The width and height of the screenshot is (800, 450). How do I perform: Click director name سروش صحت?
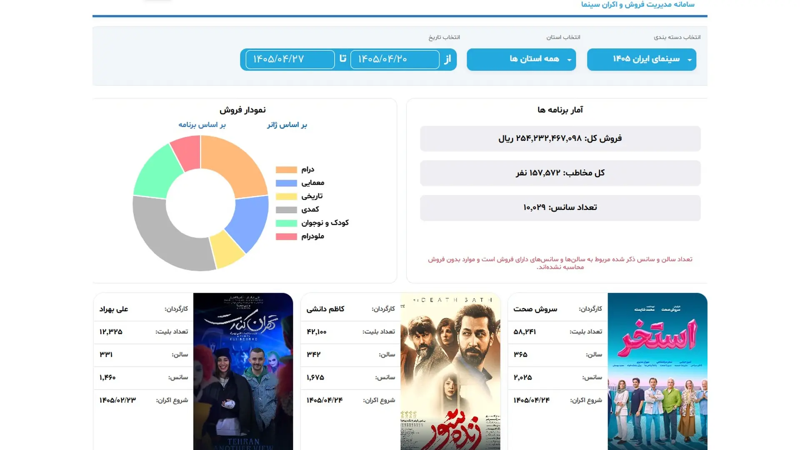[x=535, y=309]
